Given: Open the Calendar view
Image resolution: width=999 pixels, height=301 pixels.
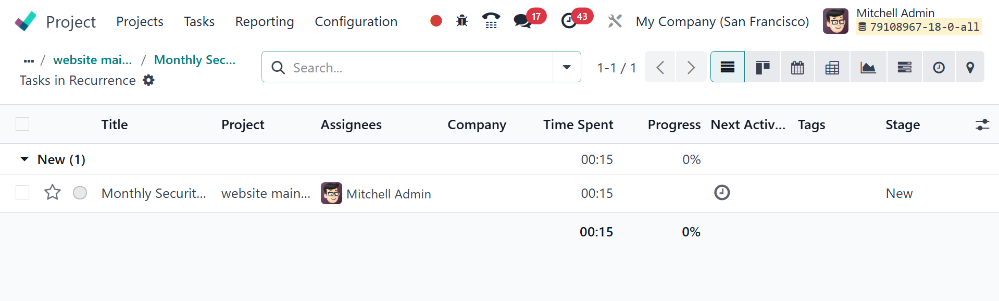Looking at the screenshot, I should coord(797,67).
